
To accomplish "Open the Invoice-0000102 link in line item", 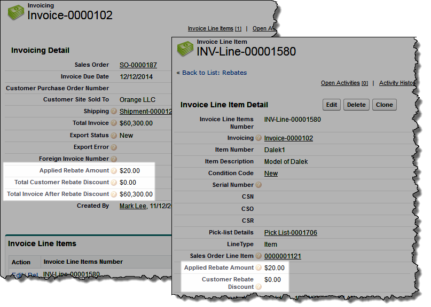I will pyautogui.click(x=288, y=138).
